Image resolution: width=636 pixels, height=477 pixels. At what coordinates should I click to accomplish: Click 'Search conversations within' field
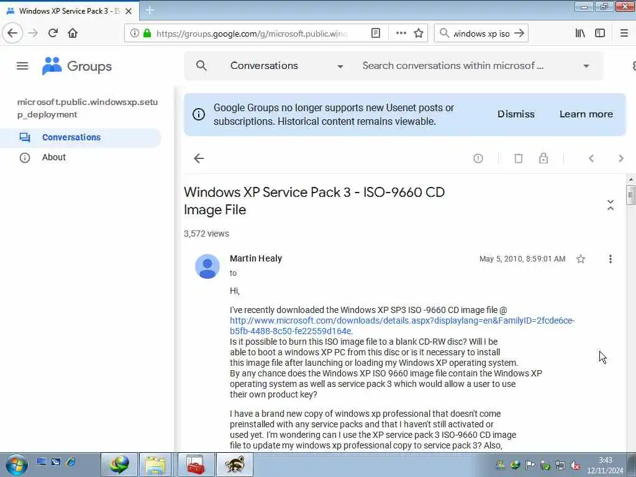pos(453,66)
